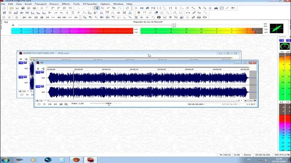291x163 pixels.
Task: Click the time zoom-in button in window 03
Action: click(246, 101)
